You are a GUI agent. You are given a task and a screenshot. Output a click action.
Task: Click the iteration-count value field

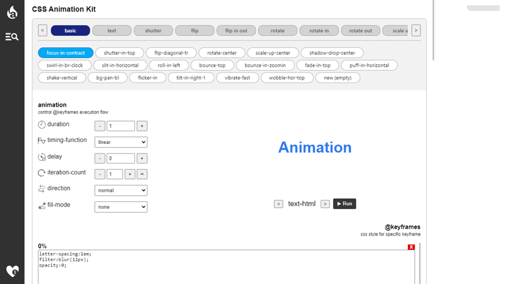pos(115,174)
